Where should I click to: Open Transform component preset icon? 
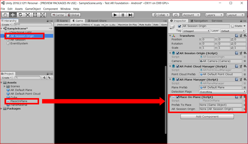(241, 35)
